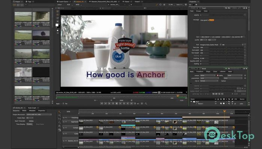Toggle the Approved track visibility icon
This screenshot has width=262, height=149.
point(66,122)
